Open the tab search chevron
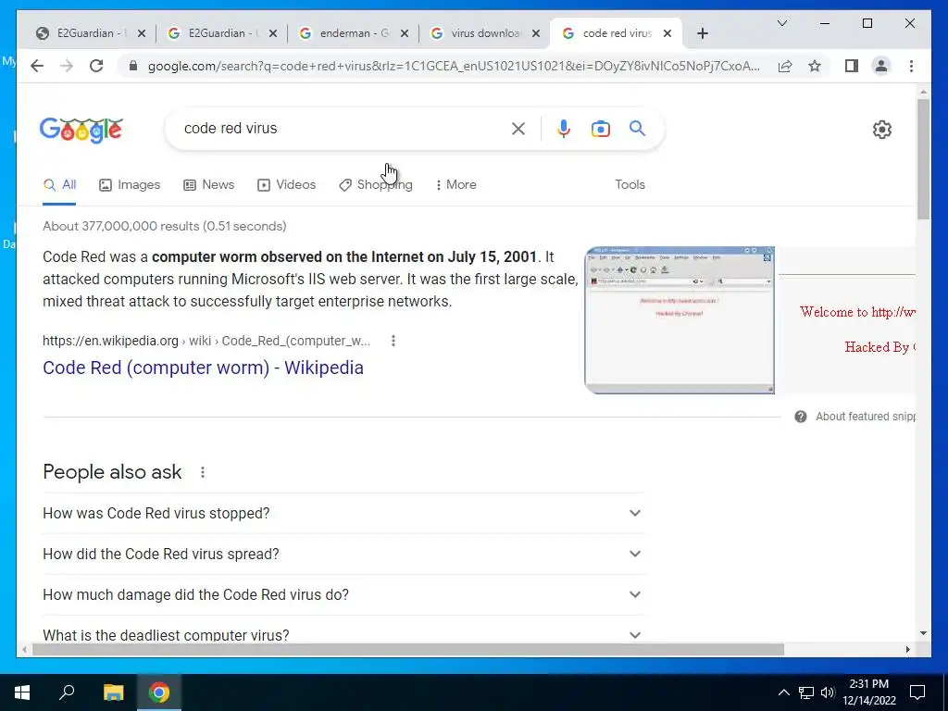The height and width of the screenshot is (711, 948). click(x=781, y=23)
